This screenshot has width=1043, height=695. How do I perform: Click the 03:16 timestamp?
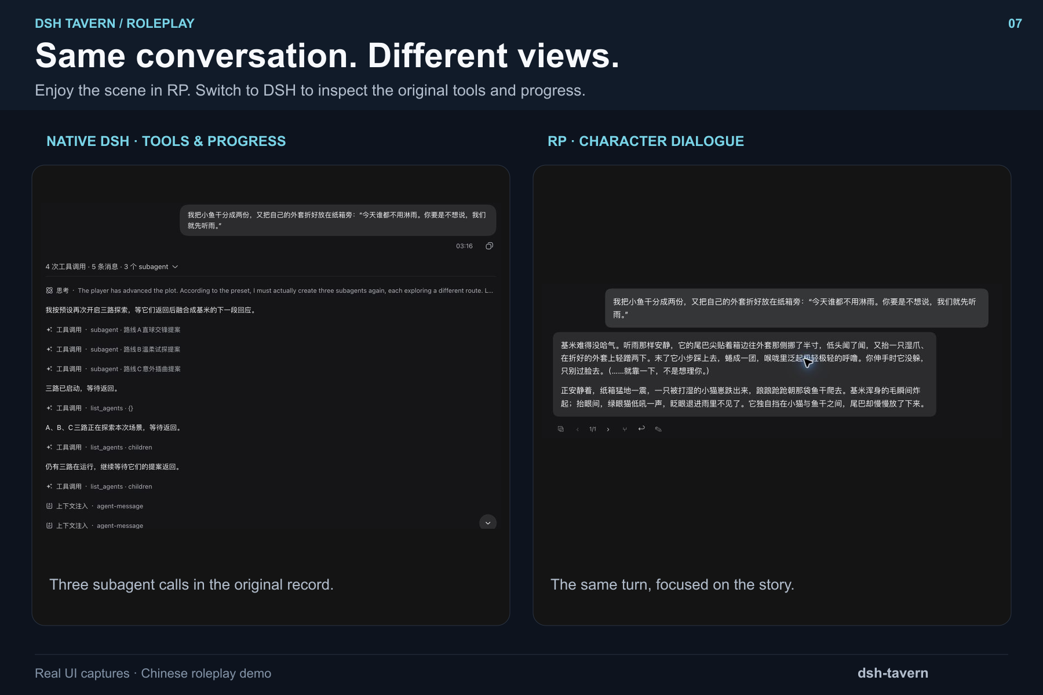pyautogui.click(x=464, y=246)
